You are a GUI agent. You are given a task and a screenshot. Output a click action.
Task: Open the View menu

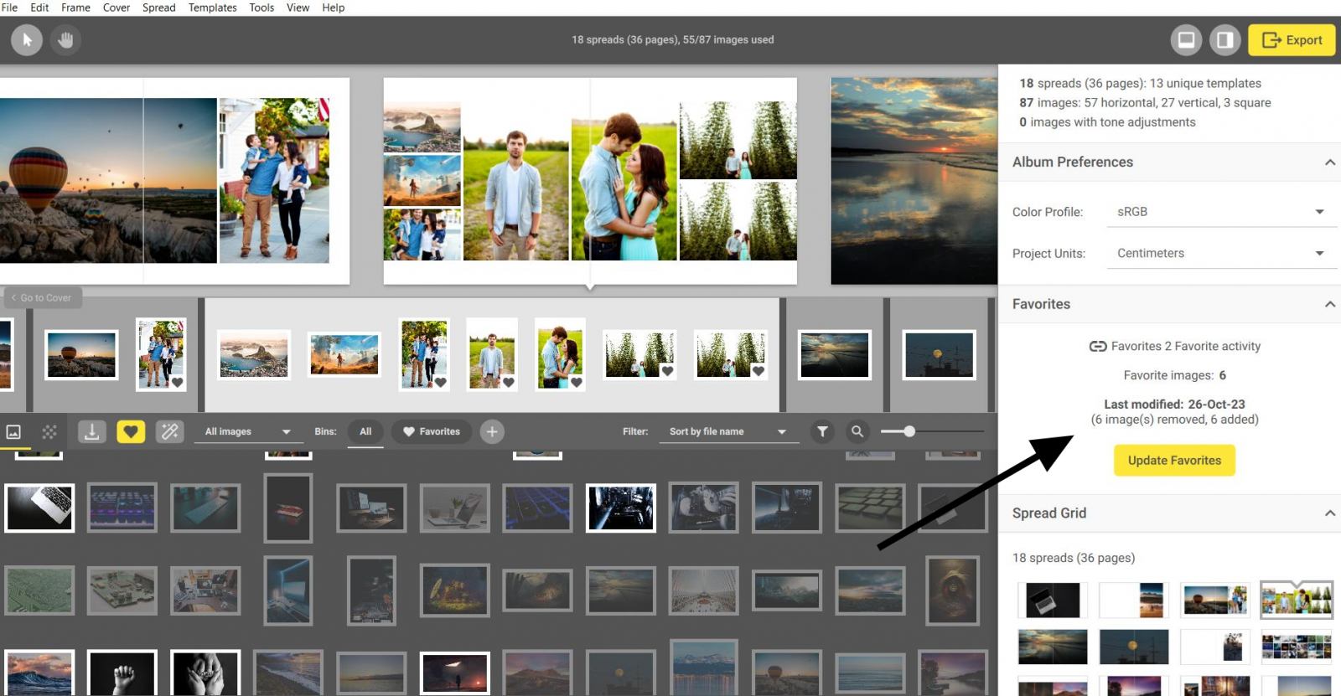coord(298,8)
